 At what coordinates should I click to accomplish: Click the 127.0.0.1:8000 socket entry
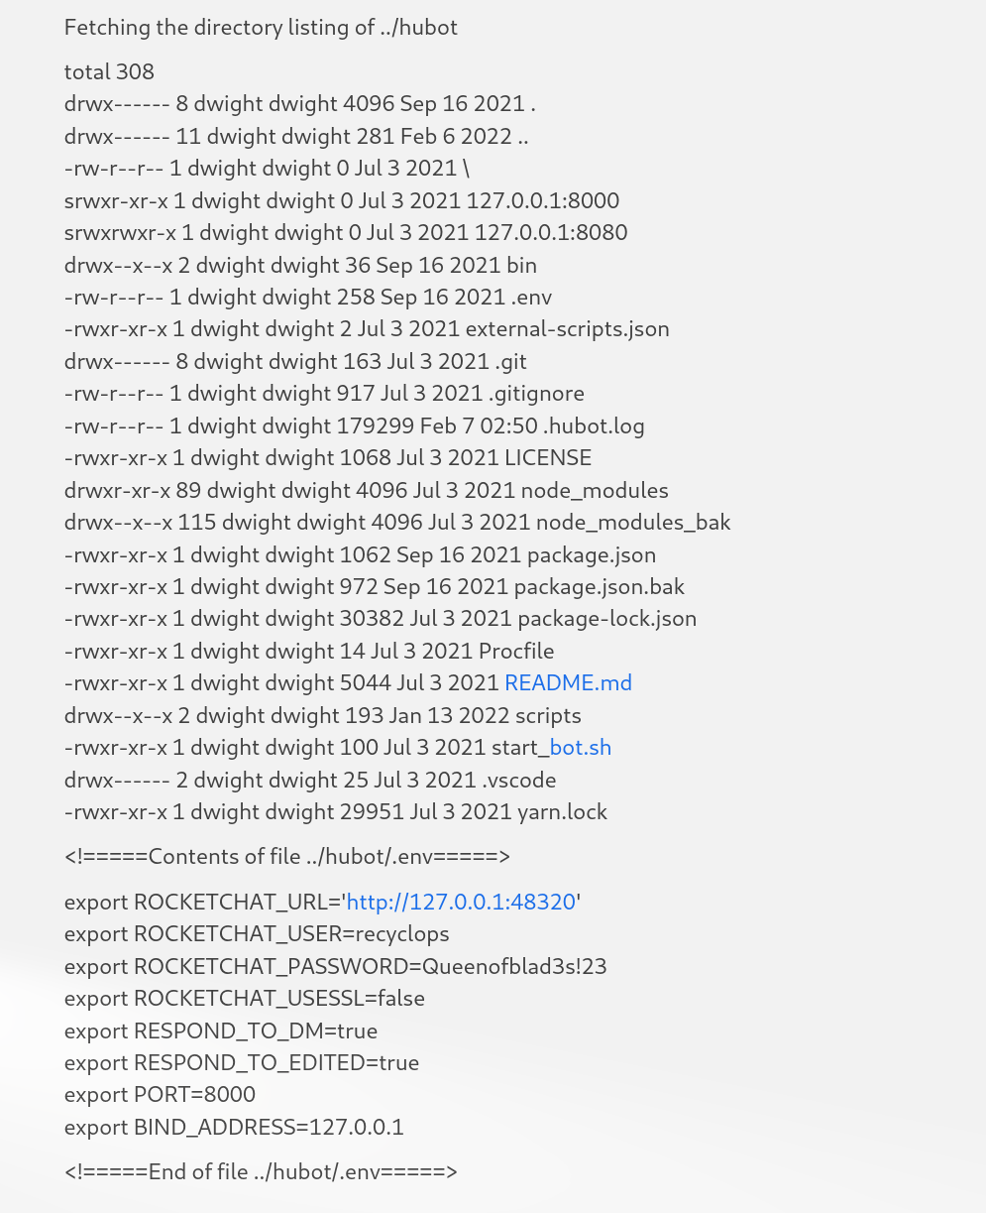click(x=342, y=200)
